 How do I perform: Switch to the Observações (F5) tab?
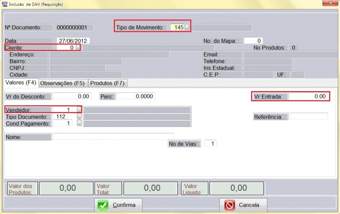[x=62, y=83]
